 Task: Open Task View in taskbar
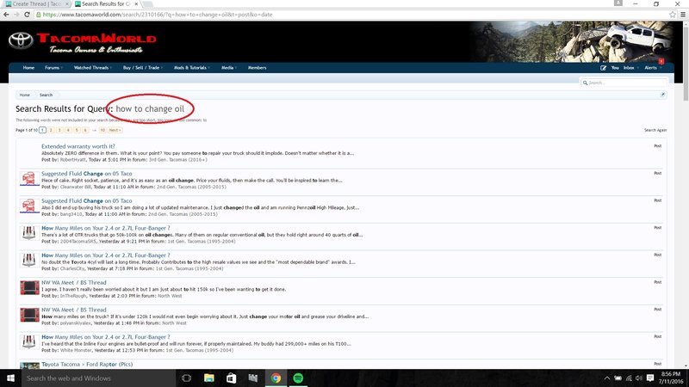coord(186,378)
